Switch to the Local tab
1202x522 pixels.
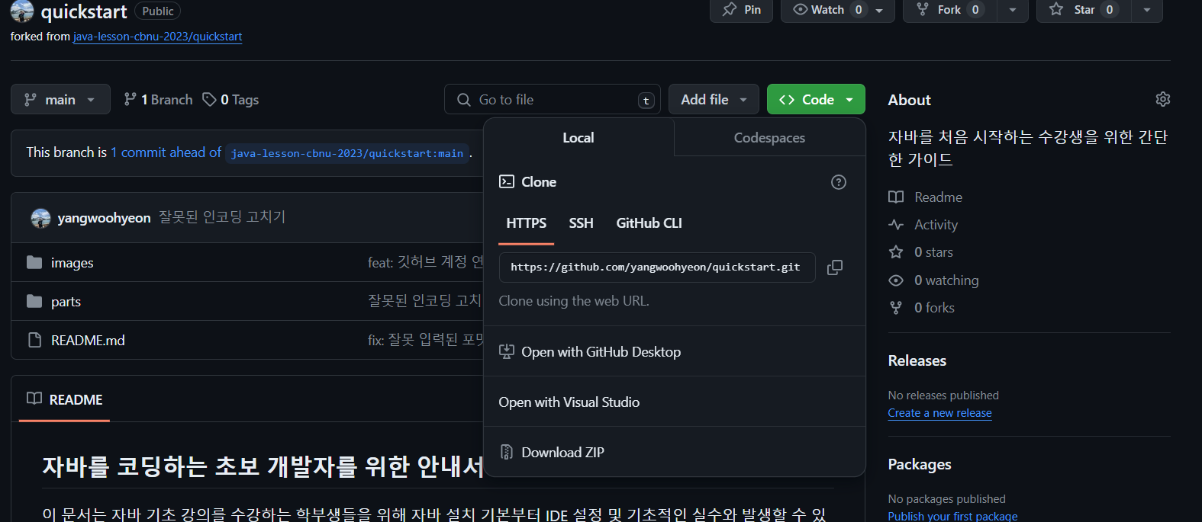pyautogui.click(x=578, y=138)
